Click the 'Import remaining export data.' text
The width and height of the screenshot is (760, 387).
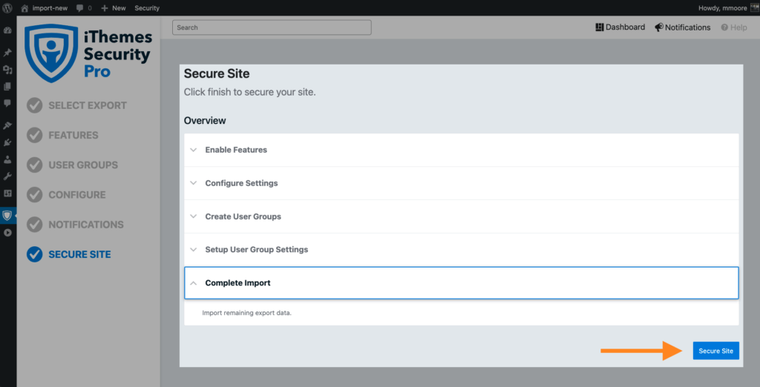point(246,313)
